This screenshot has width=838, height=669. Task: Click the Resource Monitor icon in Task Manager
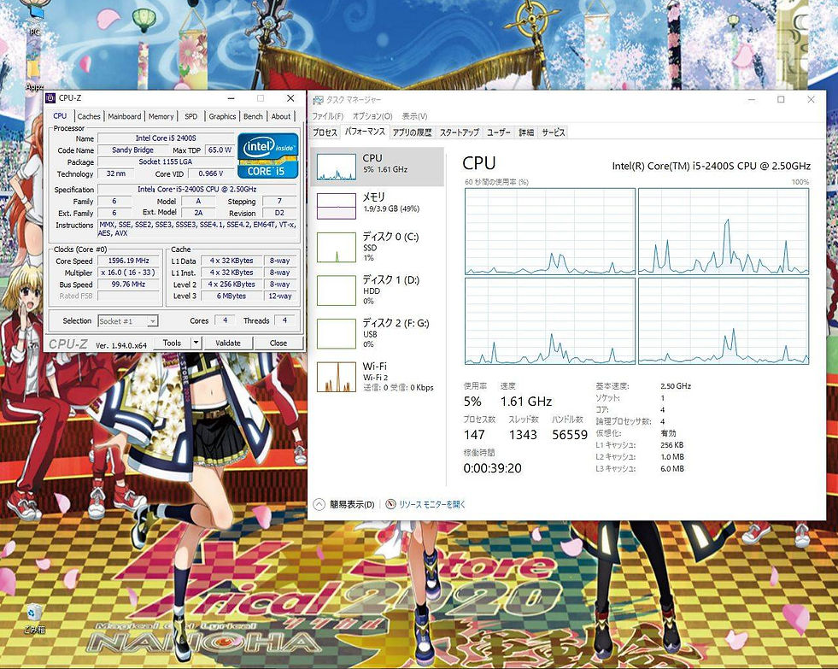click(x=390, y=504)
